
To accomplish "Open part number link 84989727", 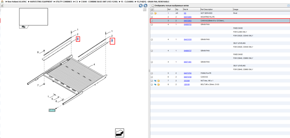I will point(188,51).
